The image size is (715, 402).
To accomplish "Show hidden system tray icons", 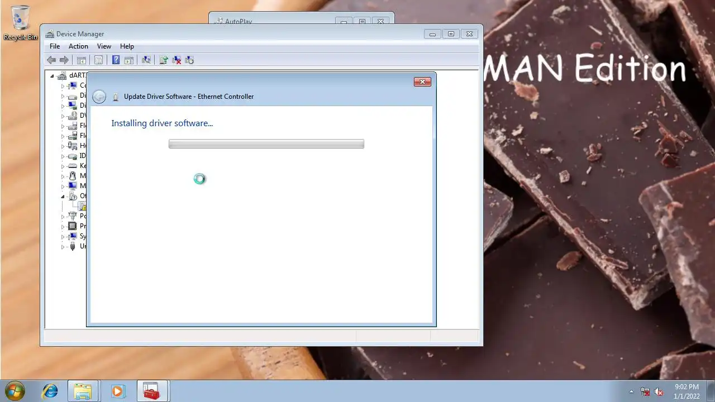I will 632,391.
